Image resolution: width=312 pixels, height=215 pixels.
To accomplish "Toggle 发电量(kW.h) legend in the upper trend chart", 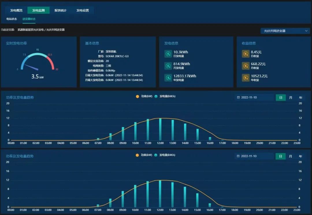I will coord(165,96).
